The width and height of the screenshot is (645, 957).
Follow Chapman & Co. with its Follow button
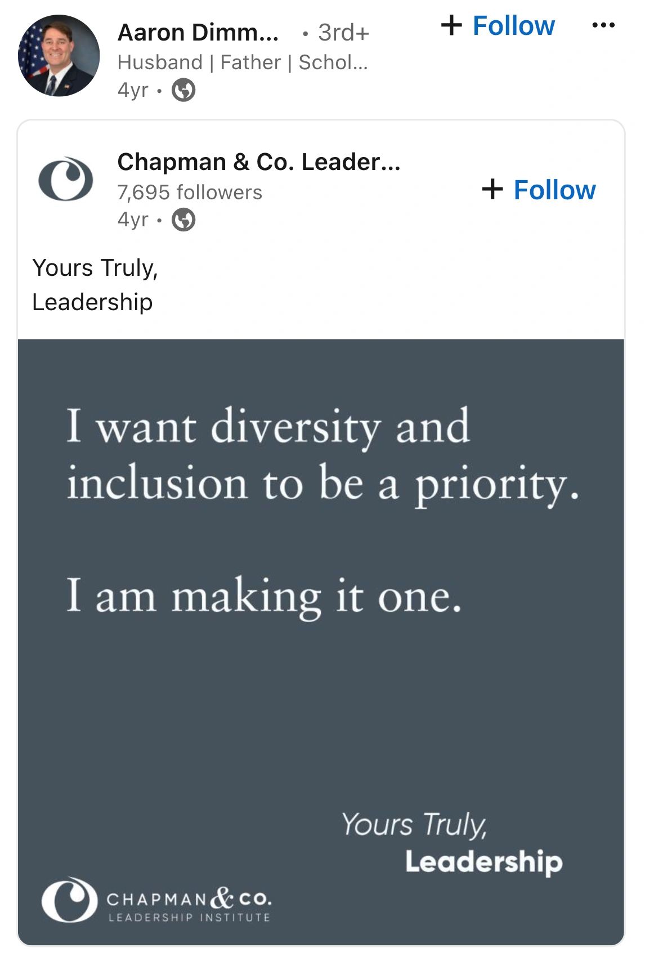[540, 190]
